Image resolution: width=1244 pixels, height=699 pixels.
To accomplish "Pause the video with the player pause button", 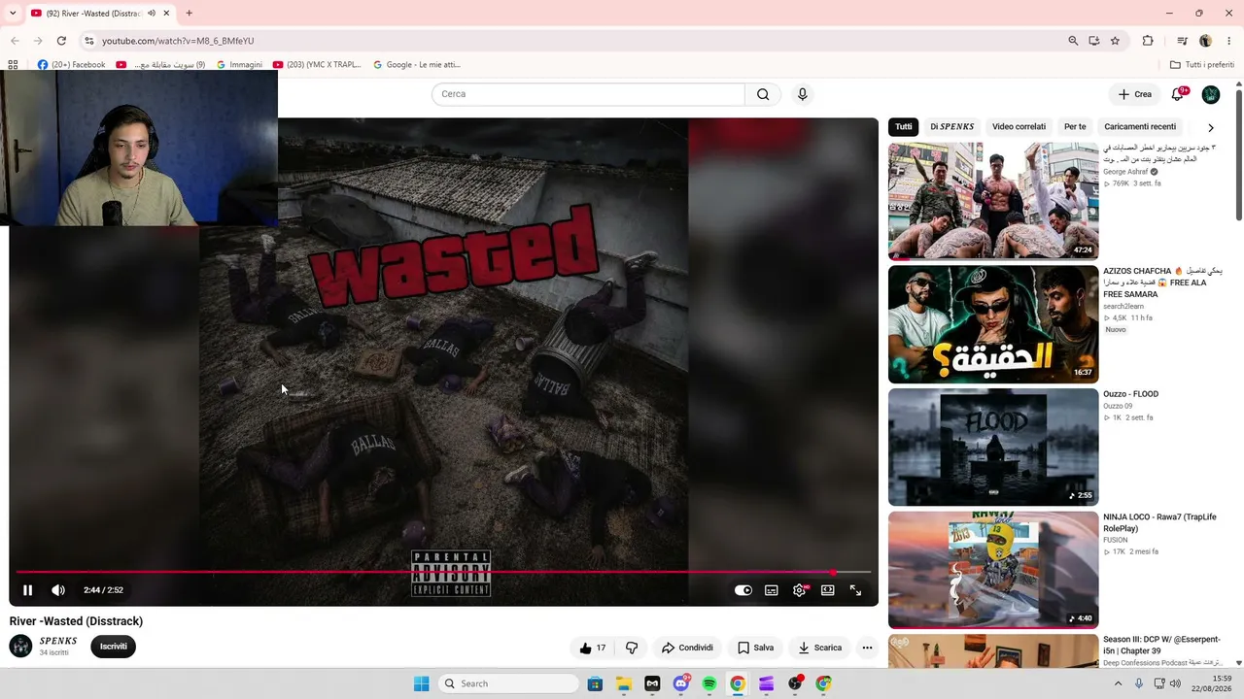I will point(27,590).
